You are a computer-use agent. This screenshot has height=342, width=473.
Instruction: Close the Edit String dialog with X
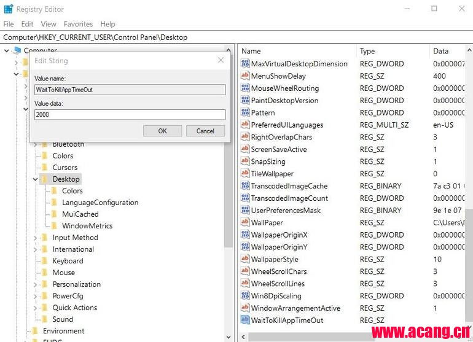click(221, 60)
